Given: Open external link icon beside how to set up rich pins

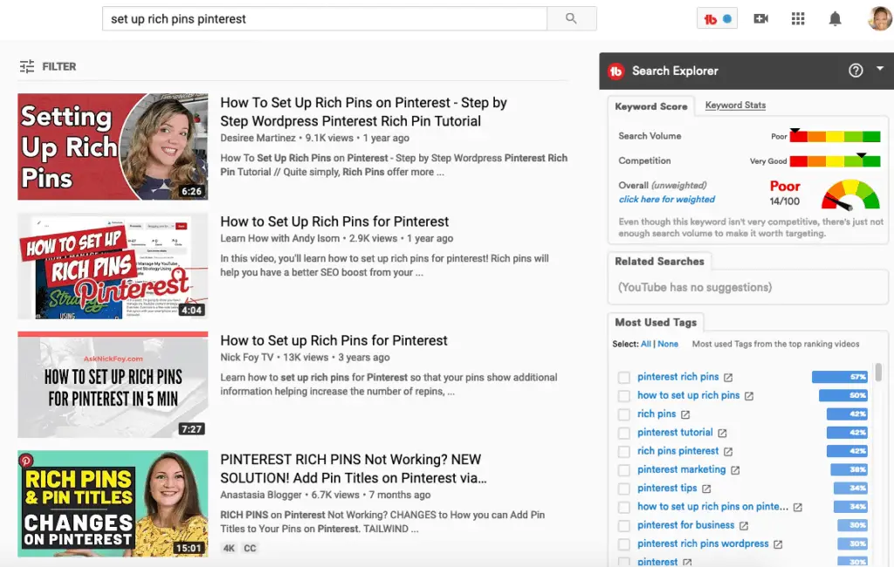Looking at the screenshot, I should [749, 396].
